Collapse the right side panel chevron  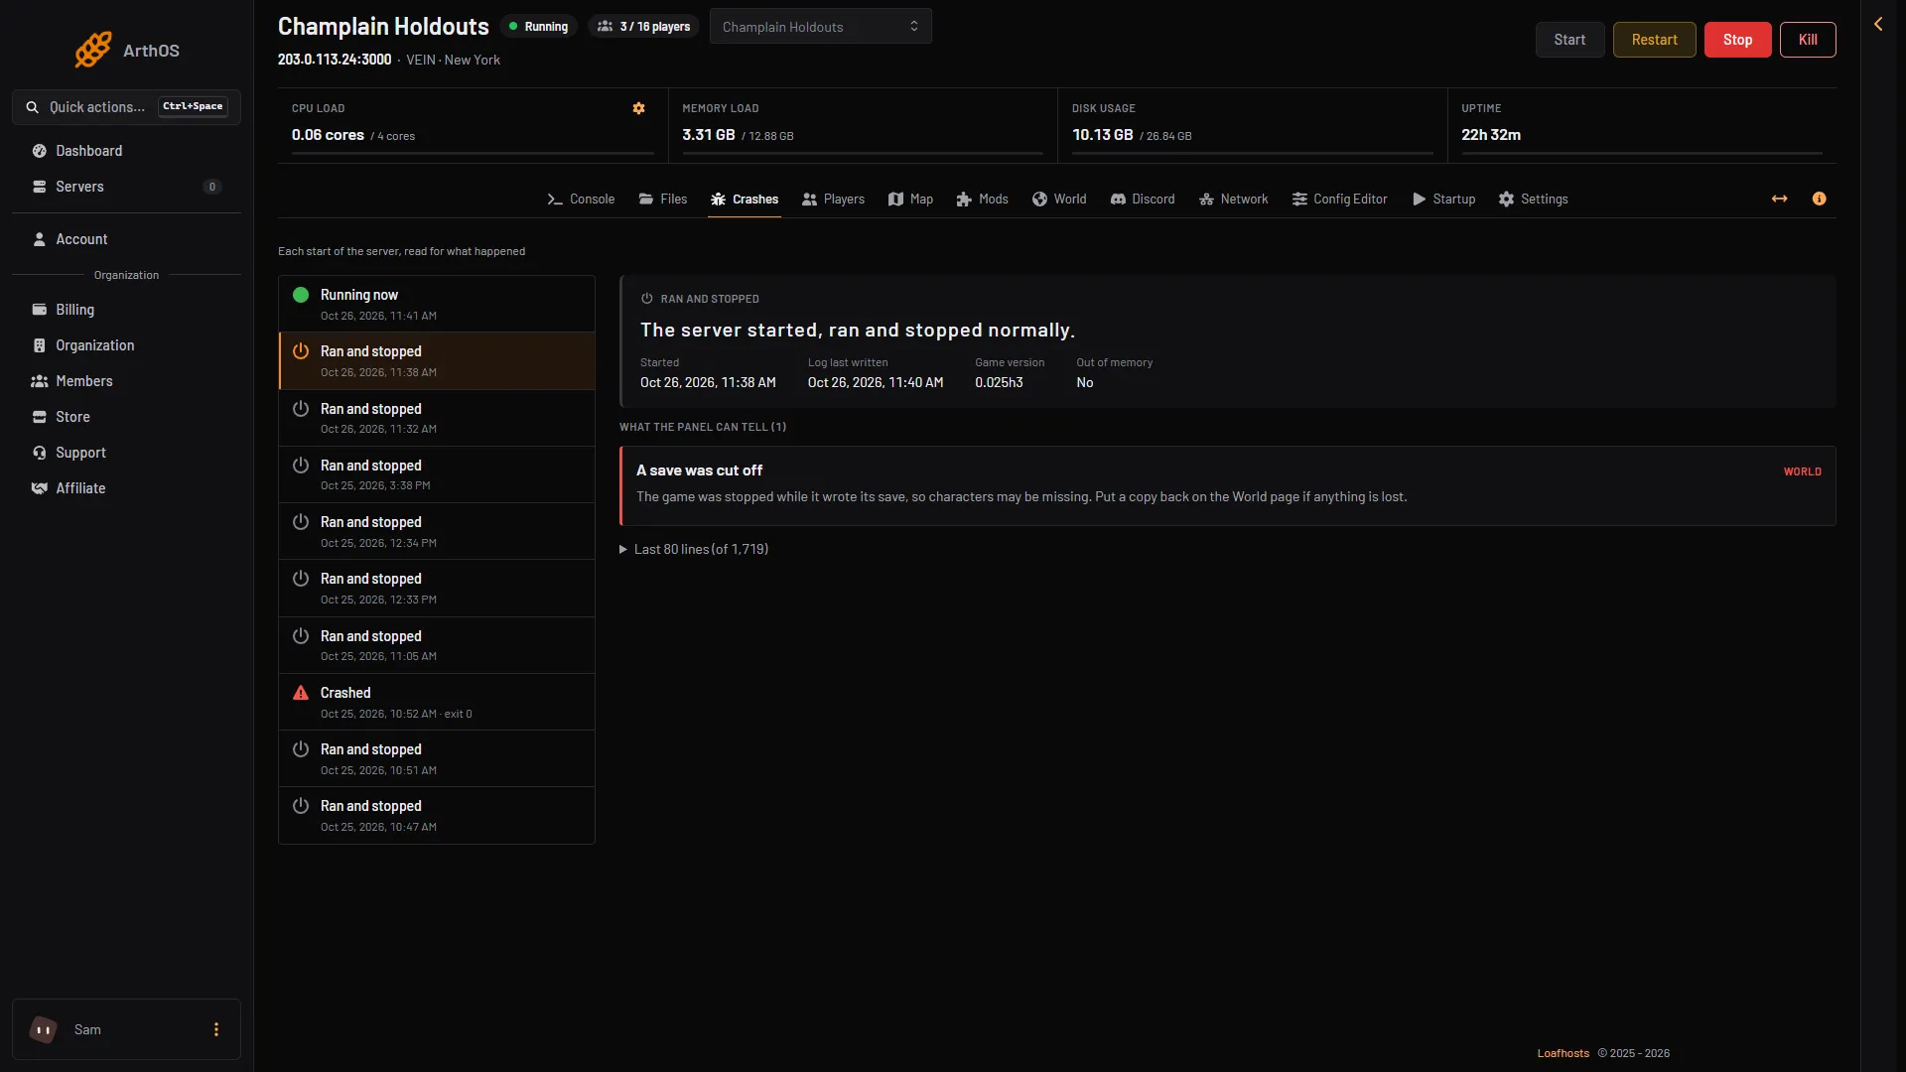(1878, 24)
